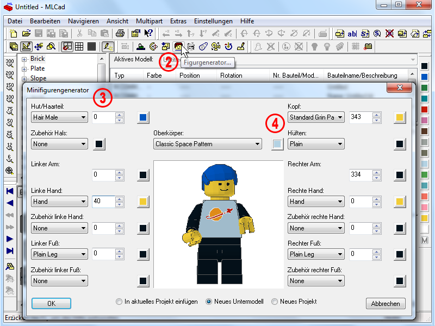Viewport: 435px width, 326px height.
Task: Create a new file from the toolbar
Action: tap(13, 34)
